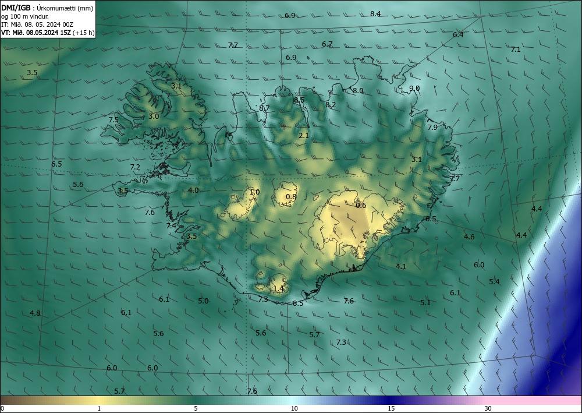
Task: Select the 4.0 value on the map
Action: (193, 190)
